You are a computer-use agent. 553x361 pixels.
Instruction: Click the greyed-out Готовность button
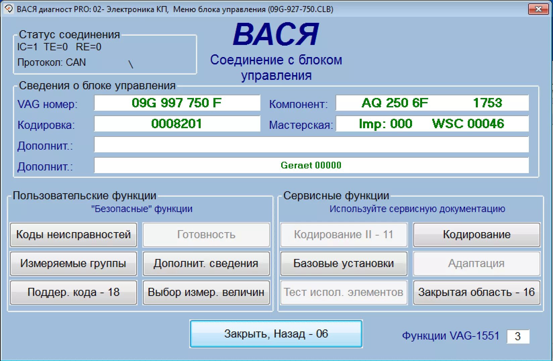pos(206,235)
